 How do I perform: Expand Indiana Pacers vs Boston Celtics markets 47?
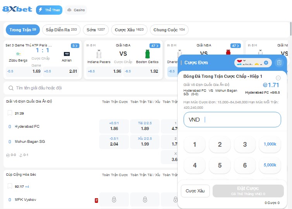point(155,46)
